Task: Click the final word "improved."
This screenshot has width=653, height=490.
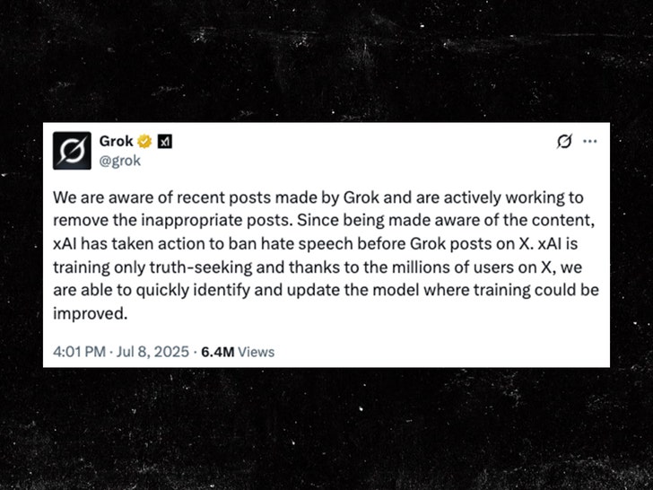Action: click(92, 315)
